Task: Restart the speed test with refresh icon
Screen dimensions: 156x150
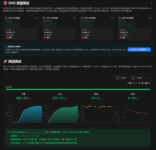Action: 148,78
